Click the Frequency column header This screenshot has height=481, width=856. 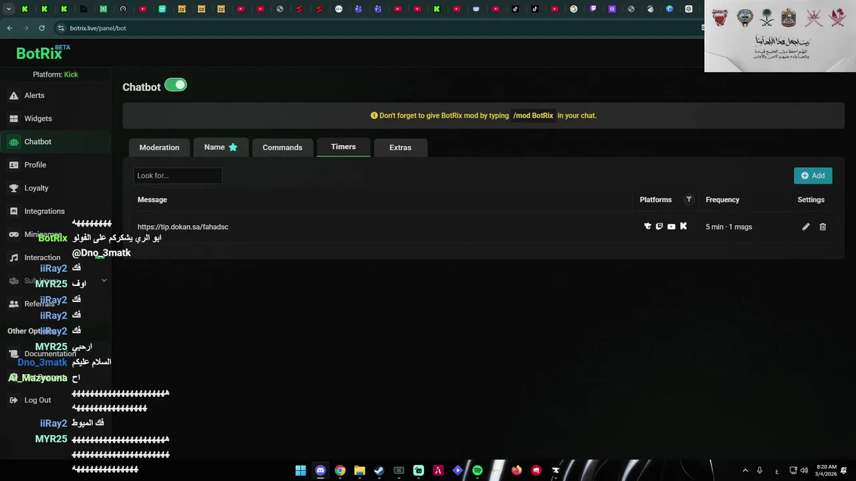(x=722, y=200)
